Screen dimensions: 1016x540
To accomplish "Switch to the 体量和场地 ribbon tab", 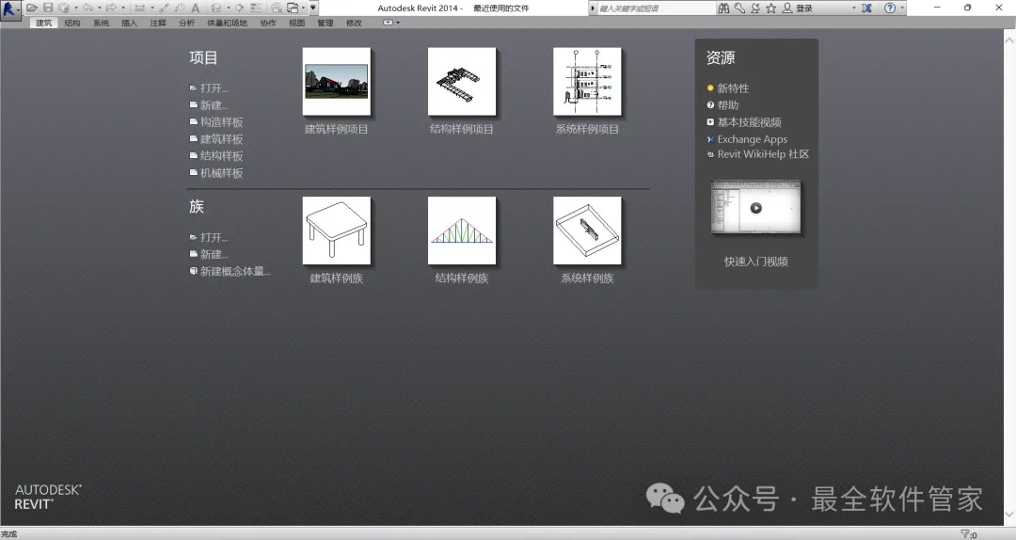I will [227, 23].
